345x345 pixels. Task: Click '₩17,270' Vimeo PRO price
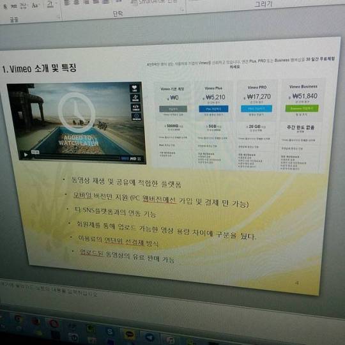click(259, 96)
